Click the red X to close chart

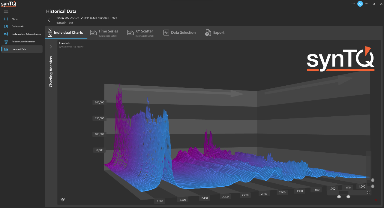(x=376, y=200)
